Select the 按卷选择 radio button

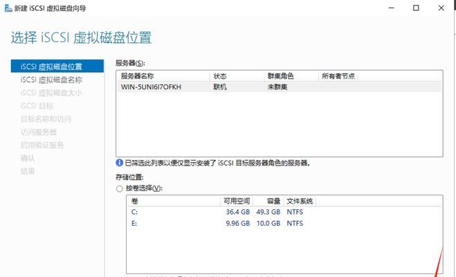coord(119,189)
